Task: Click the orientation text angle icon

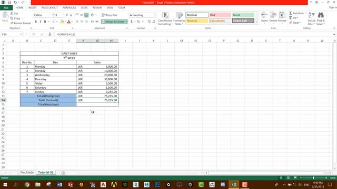Action: click(x=93, y=15)
